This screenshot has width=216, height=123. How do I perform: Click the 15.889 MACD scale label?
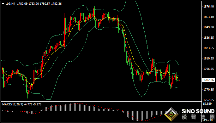(207, 103)
